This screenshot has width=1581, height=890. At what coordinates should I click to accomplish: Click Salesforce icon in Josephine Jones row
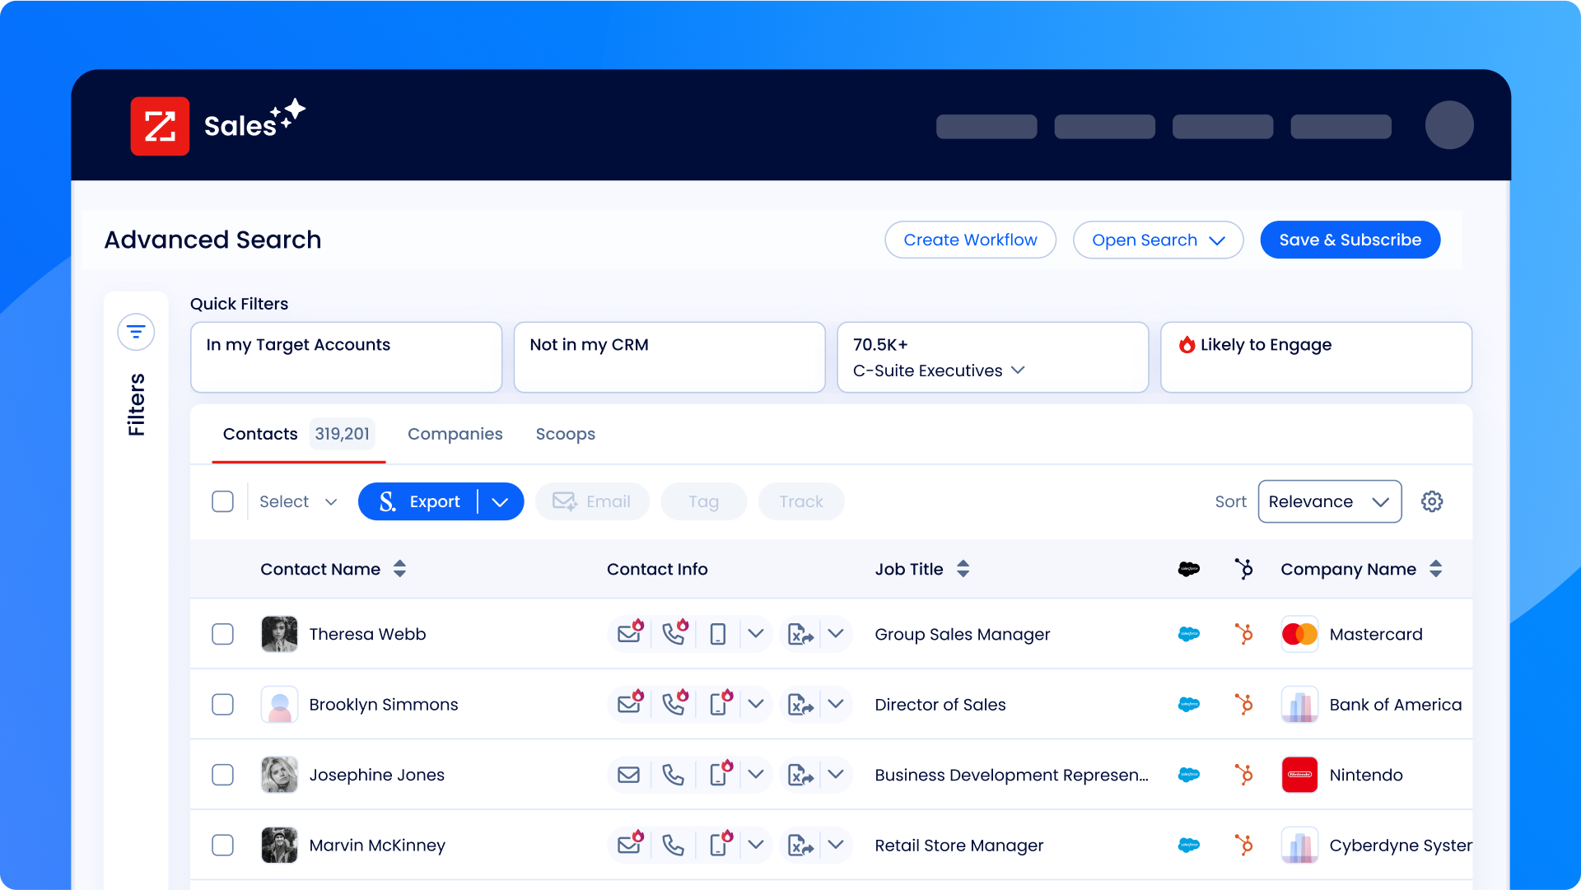pos(1189,775)
